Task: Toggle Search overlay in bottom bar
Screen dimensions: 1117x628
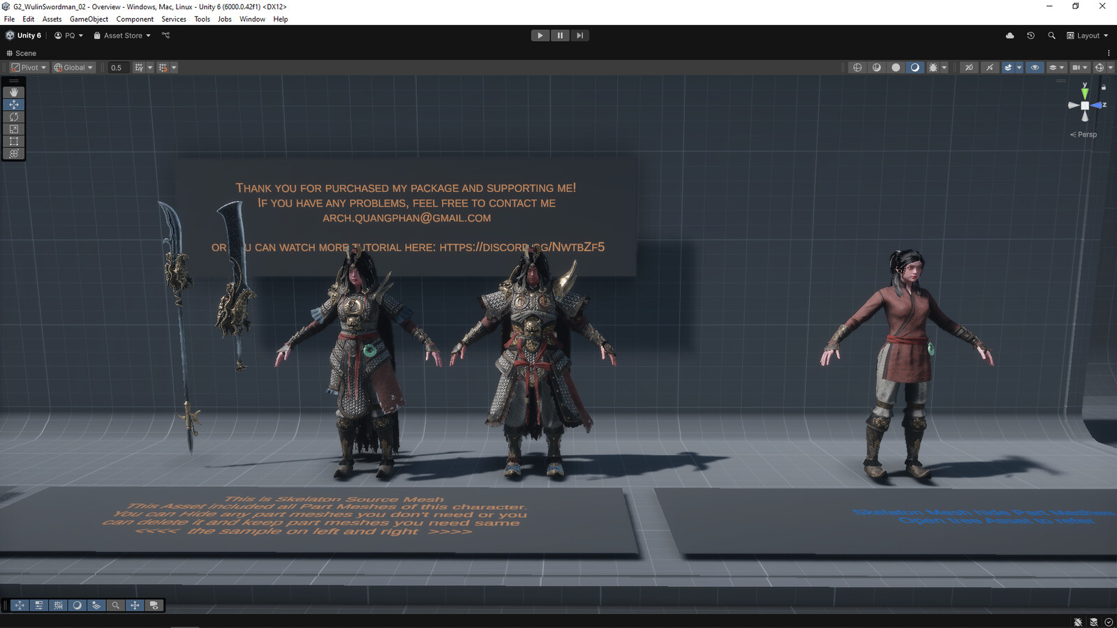Action: (116, 606)
